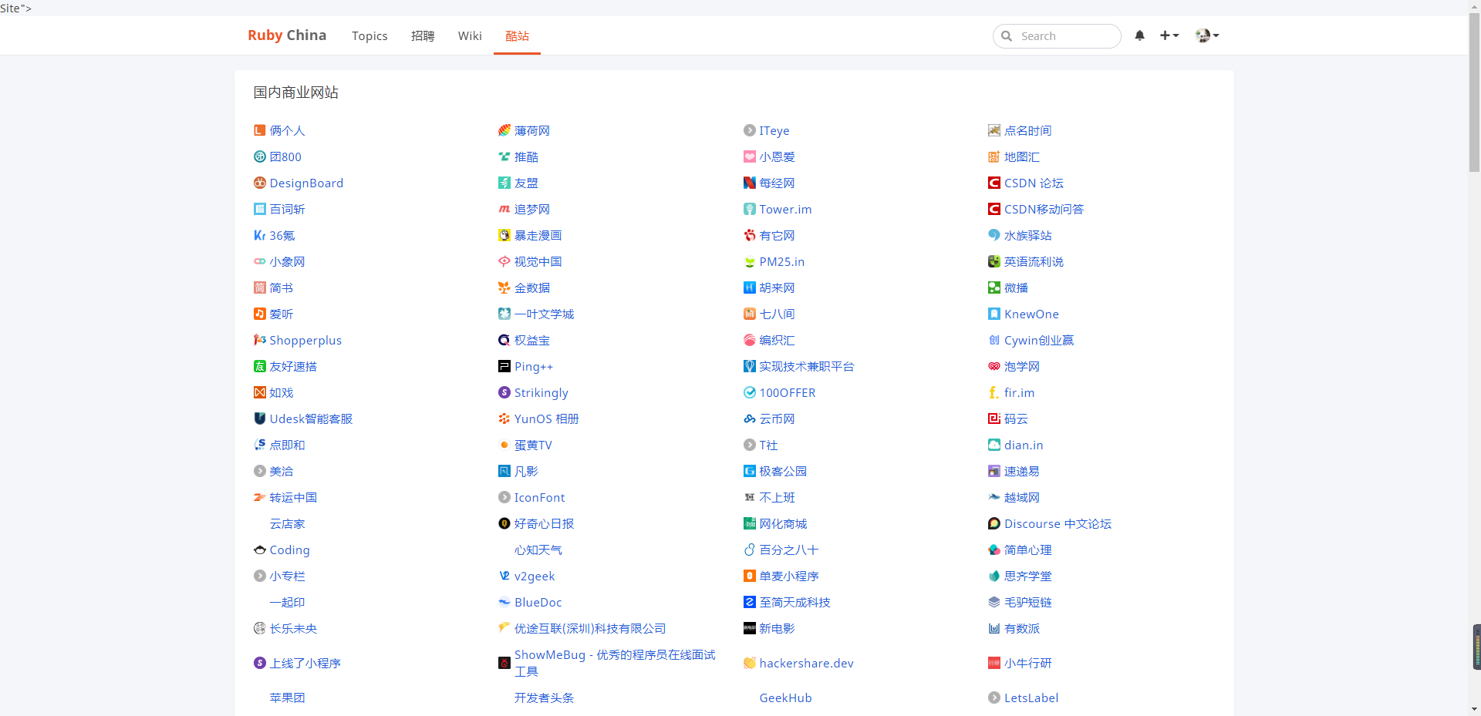Click the 英语流利说 icon

pos(994,261)
